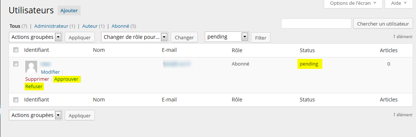Screen dimensions: 416x137
Task: Open the top Actions groupées dropdown
Action: [36, 37]
